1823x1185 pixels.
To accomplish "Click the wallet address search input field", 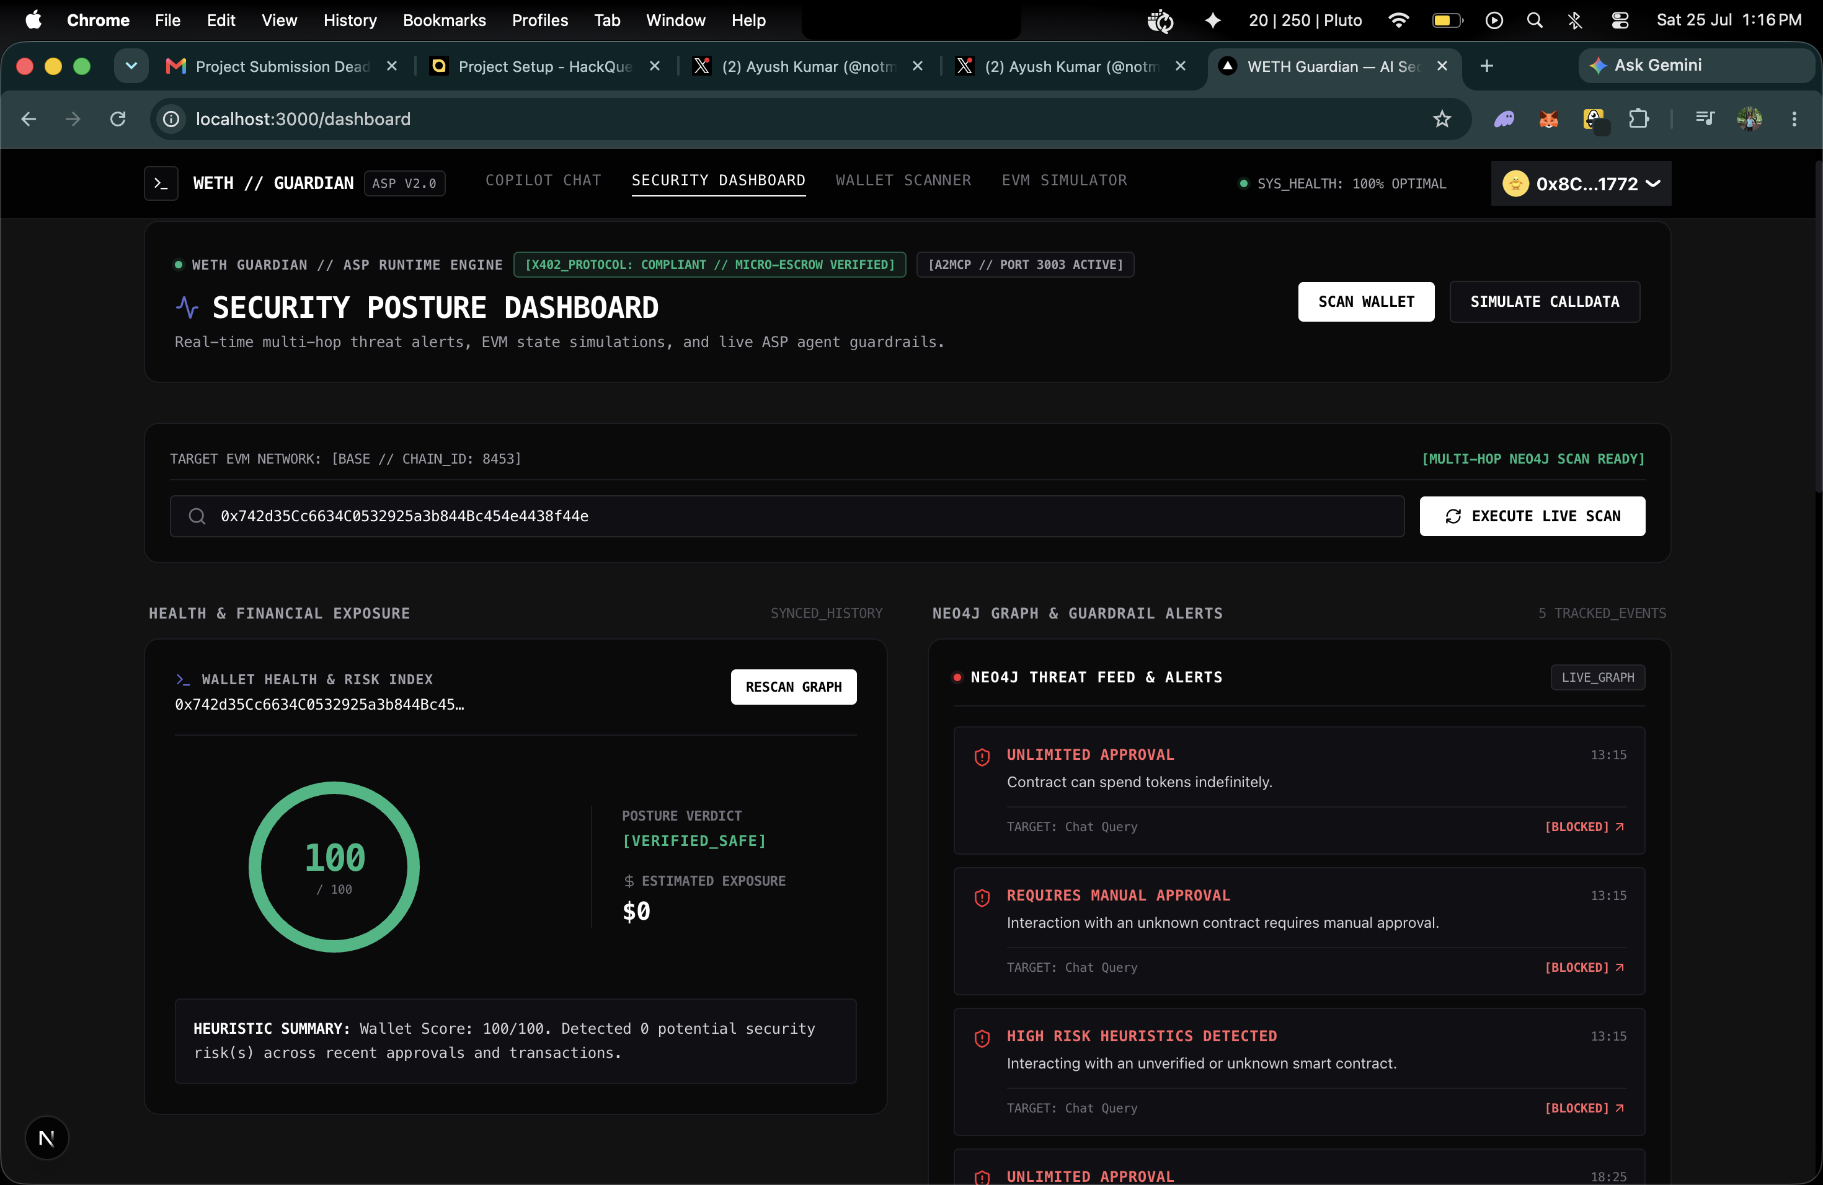I will 787,517.
